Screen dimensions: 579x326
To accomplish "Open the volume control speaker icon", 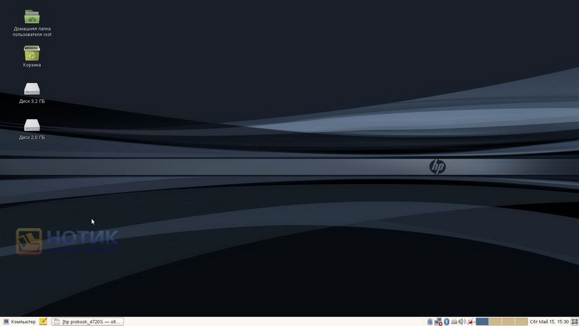I will [462, 321].
